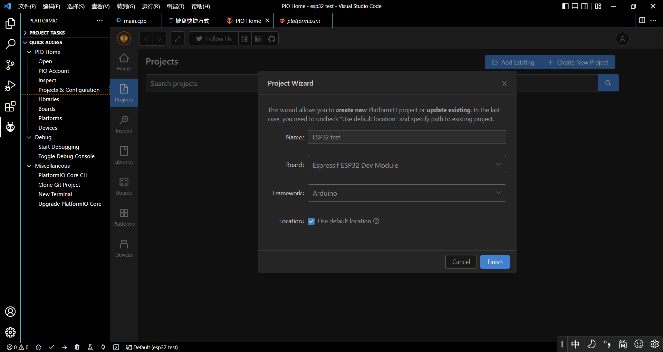Click the PlatformIO Clean trash icon in status bar
The width and height of the screenshot is (663, 352).
click(77, 347)
